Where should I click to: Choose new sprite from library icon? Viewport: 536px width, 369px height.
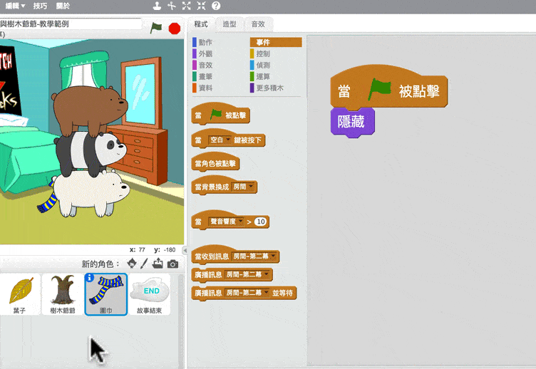tap(132, 264)
